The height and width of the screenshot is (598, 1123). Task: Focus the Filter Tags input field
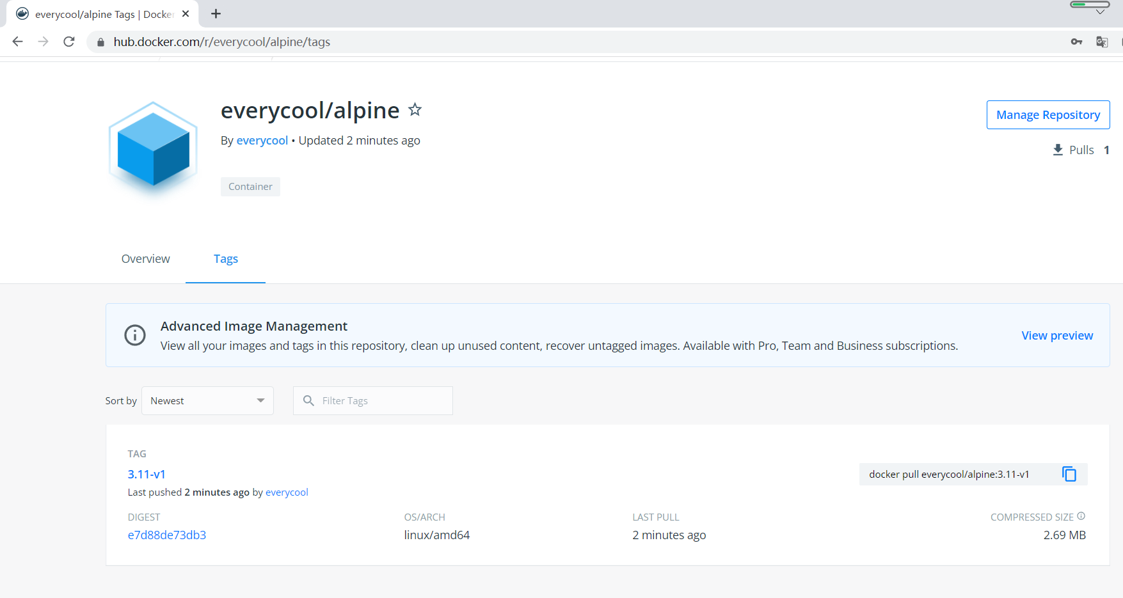[x=373, y=400]
